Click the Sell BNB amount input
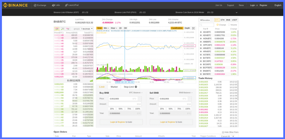This screenshot has width=285, height=139. coord(175,104)
